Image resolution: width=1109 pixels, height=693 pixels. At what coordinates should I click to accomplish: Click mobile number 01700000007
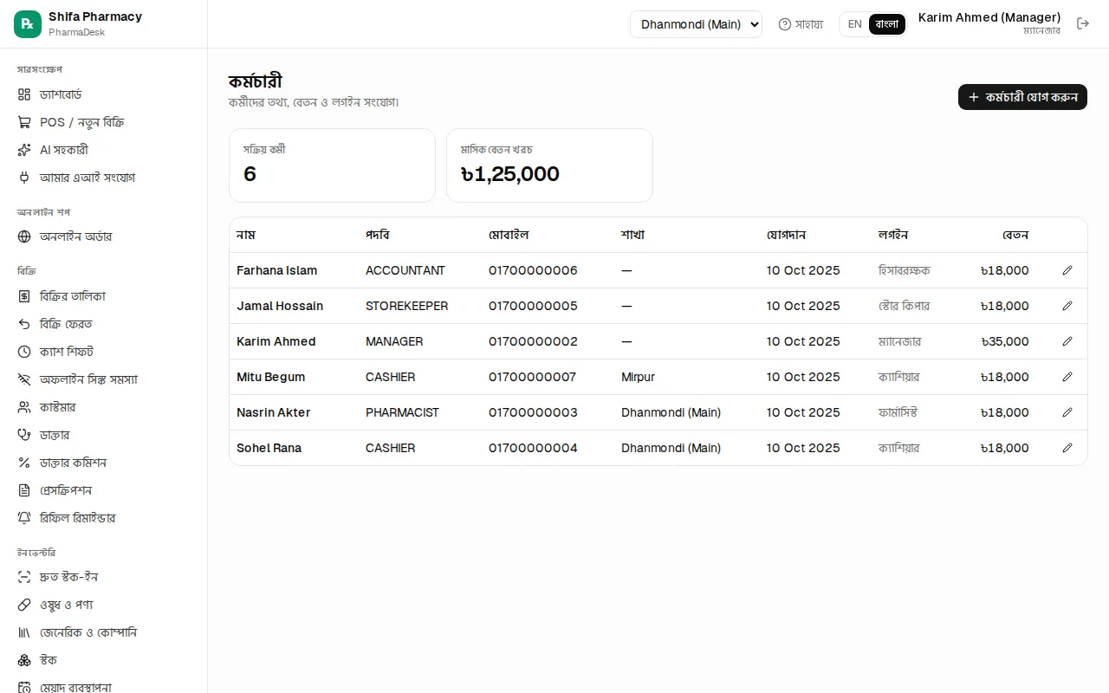pos(533,377)
